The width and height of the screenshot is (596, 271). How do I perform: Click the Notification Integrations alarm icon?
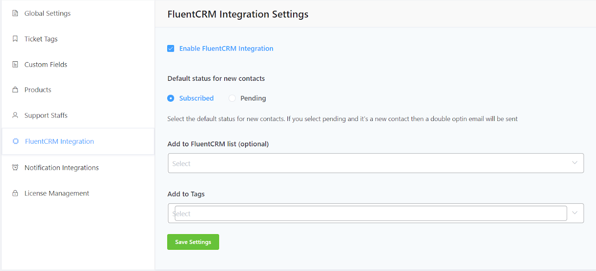pyautogui.click(x=15, y=168)
